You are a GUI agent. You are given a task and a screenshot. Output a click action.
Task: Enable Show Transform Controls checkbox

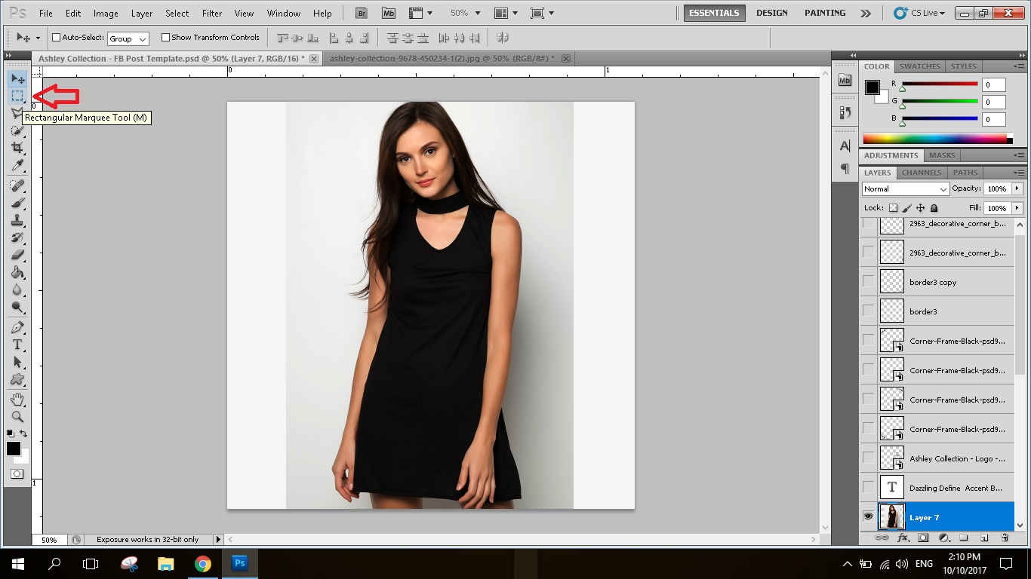pos(165,38)
